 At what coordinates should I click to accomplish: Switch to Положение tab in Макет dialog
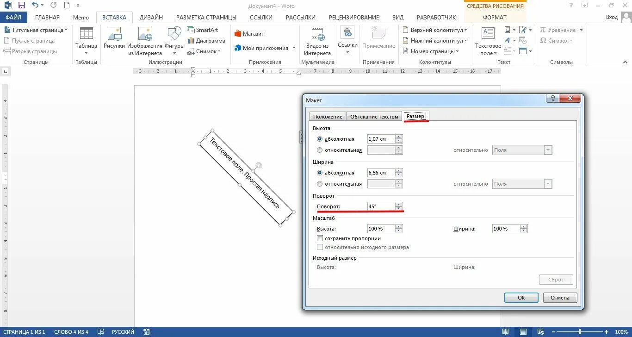click(328, 117)
